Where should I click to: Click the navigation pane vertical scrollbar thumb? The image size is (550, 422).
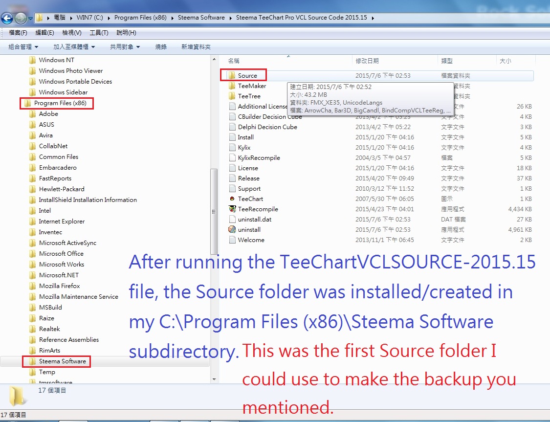point(214,212)
